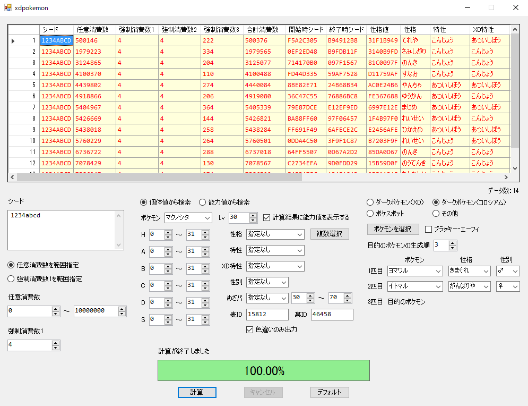Open the ポケモン dropdown showing マクノシタ
This screenshot has height=406, width=528.
pyautogui.click(x=188, y=218)
